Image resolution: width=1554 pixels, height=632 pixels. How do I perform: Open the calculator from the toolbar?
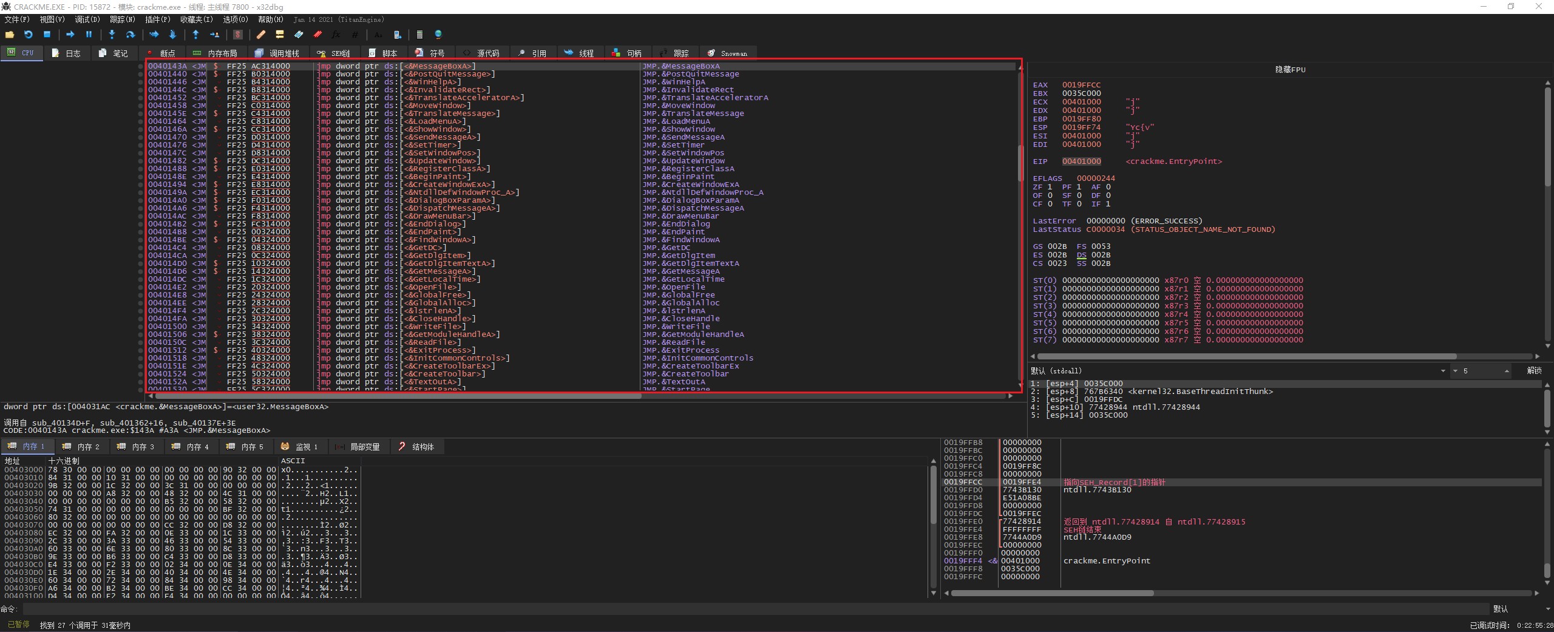(419, 35)
